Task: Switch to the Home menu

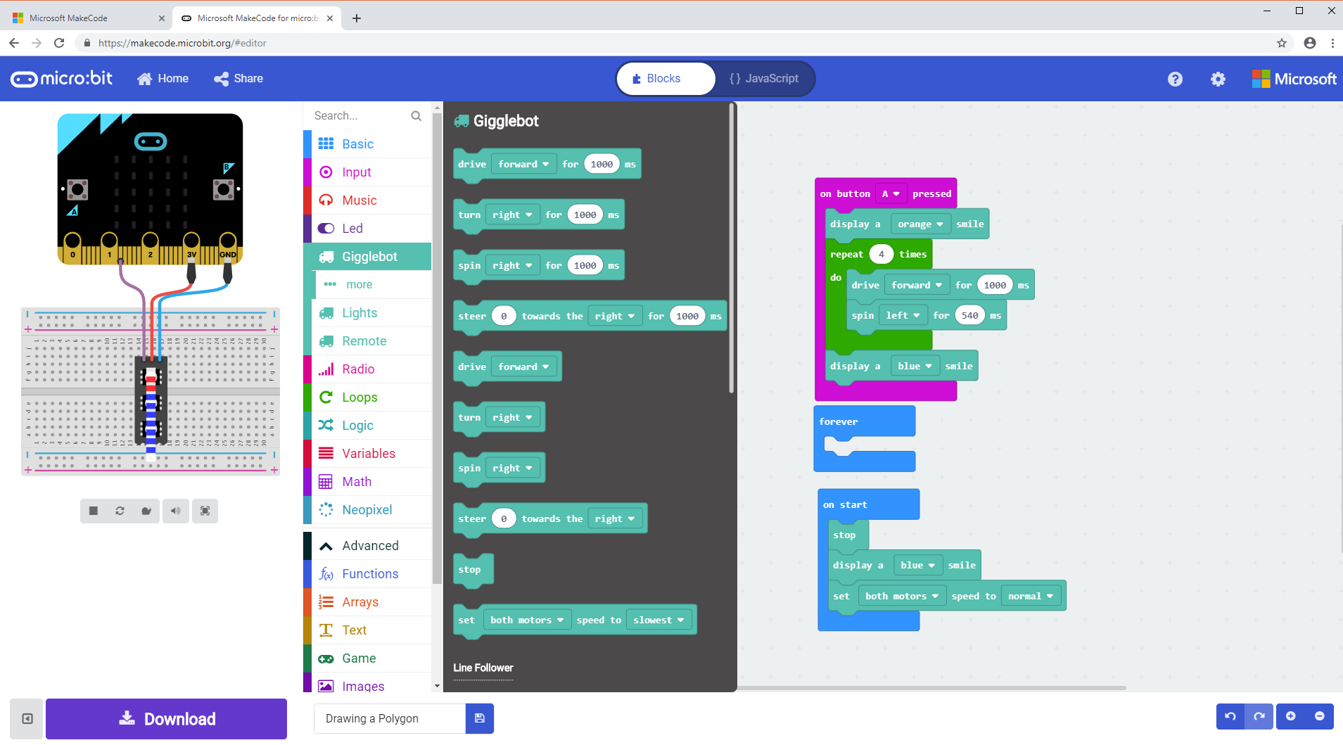Action: click(x=163, y=78)
